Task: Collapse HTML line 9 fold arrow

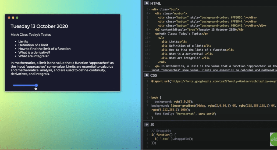Action: (150, 34)
